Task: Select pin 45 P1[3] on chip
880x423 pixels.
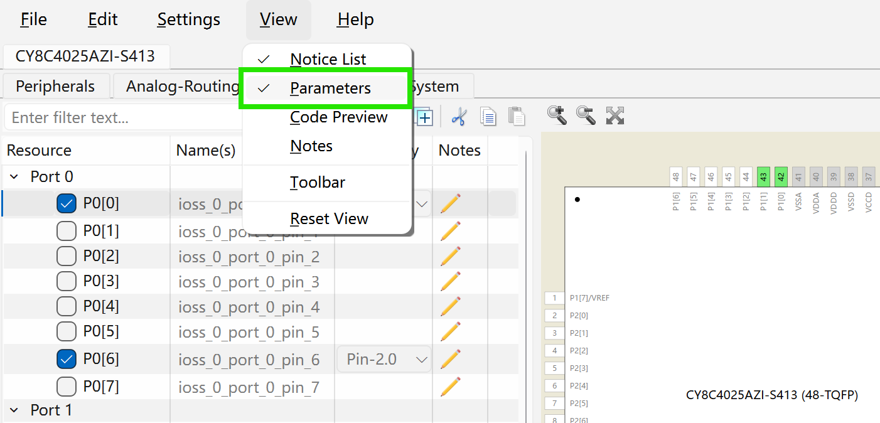Action: pos(728,177)
